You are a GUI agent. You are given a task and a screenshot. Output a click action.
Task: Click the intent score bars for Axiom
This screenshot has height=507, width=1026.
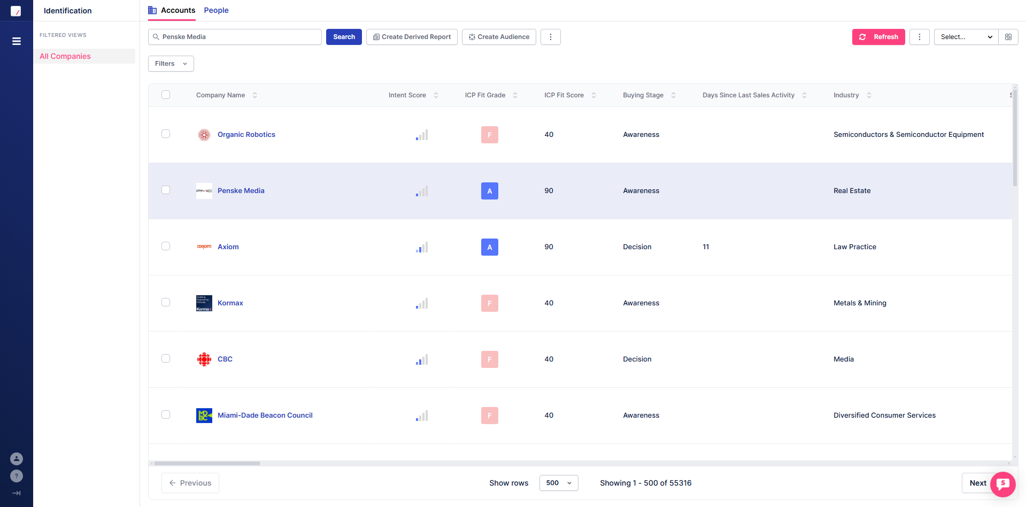tap(422, 247)
